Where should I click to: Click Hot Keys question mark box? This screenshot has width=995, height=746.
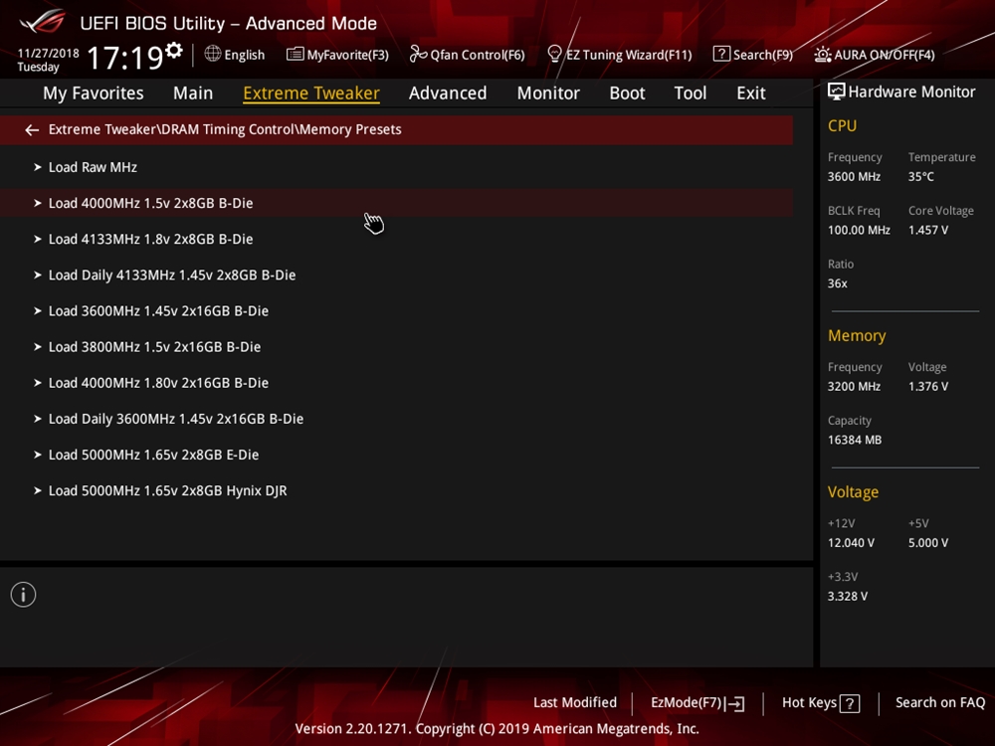click(850, 703)
